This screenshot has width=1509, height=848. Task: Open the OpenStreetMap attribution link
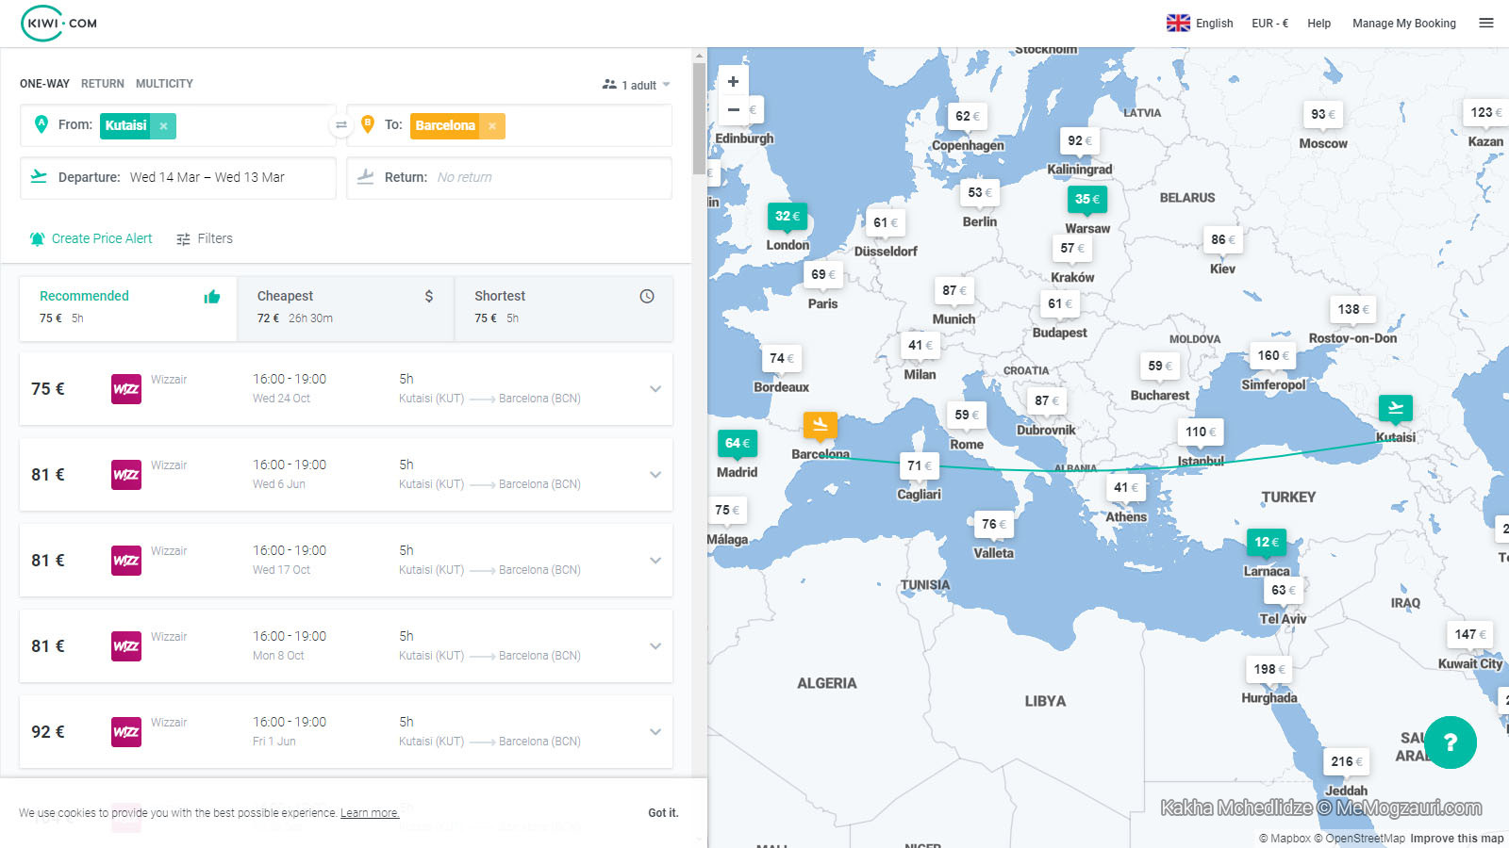tap(1359, 839)
